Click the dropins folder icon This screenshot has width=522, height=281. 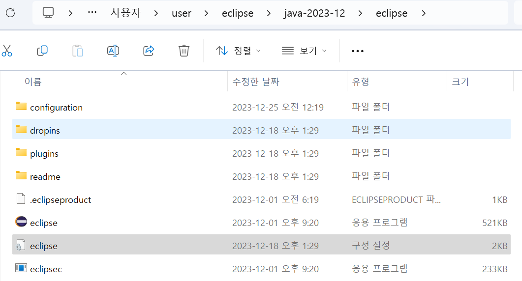pos(21,129)
